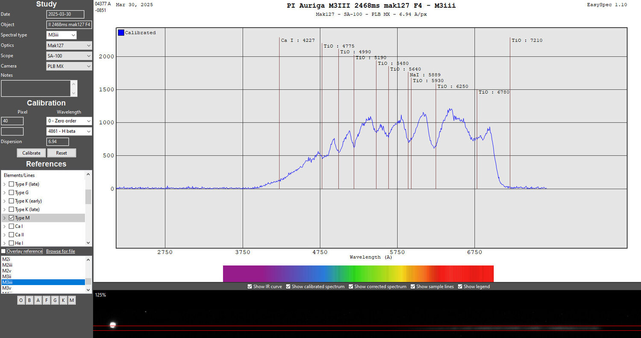Expand the Type K (late) tree node

coord(5,210)
